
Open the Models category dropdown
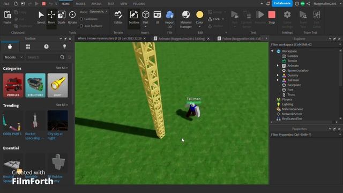[x=13, y=57]
